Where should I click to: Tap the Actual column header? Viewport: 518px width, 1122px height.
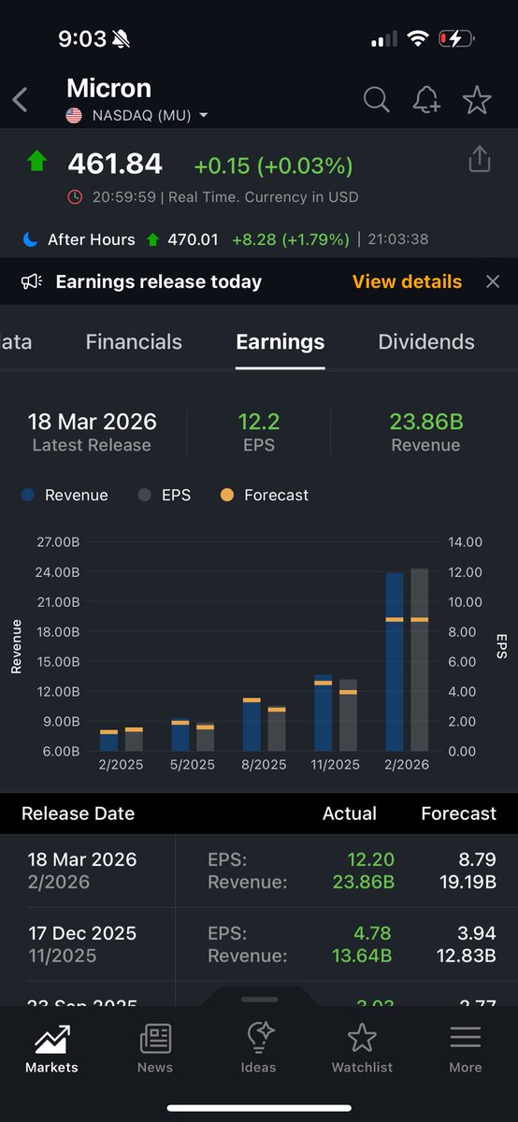[350, 813]
